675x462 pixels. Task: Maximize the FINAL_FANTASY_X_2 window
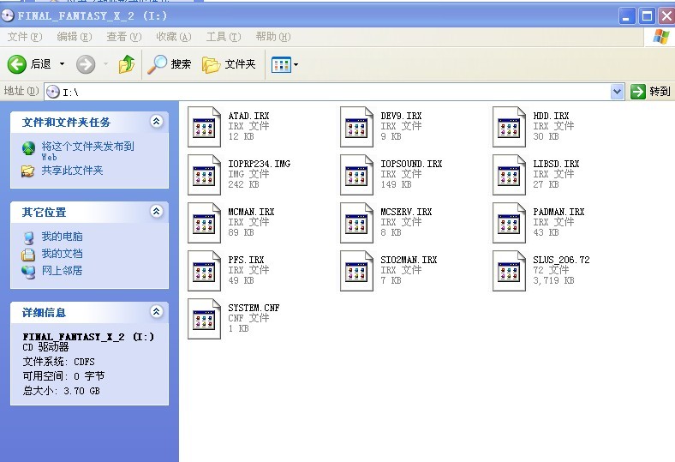click(x=647, y=16)
